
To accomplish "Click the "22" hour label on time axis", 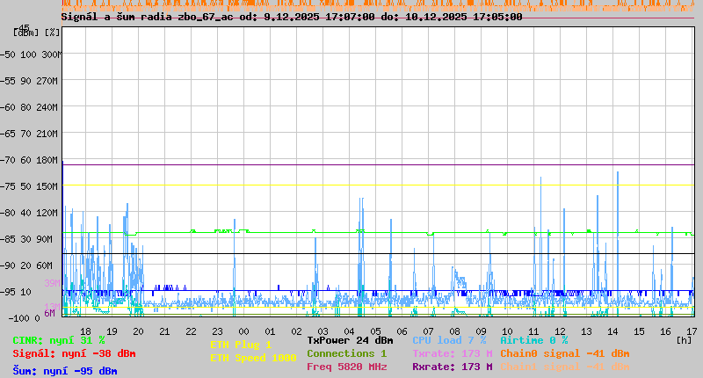I will point(191,331).
